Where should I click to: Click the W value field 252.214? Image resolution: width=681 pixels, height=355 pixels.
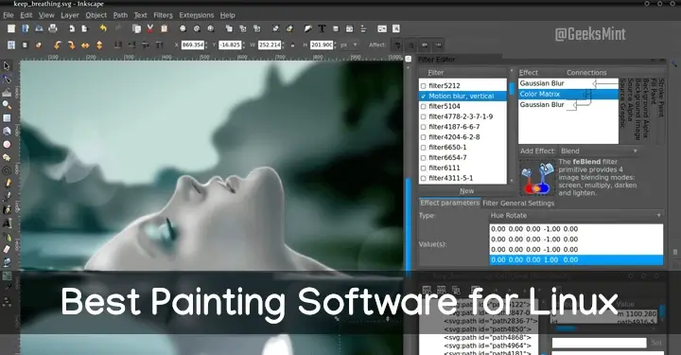click(x=270, y=44)
